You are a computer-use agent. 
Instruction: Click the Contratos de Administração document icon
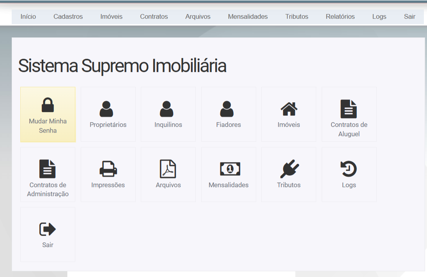(48, 169)
